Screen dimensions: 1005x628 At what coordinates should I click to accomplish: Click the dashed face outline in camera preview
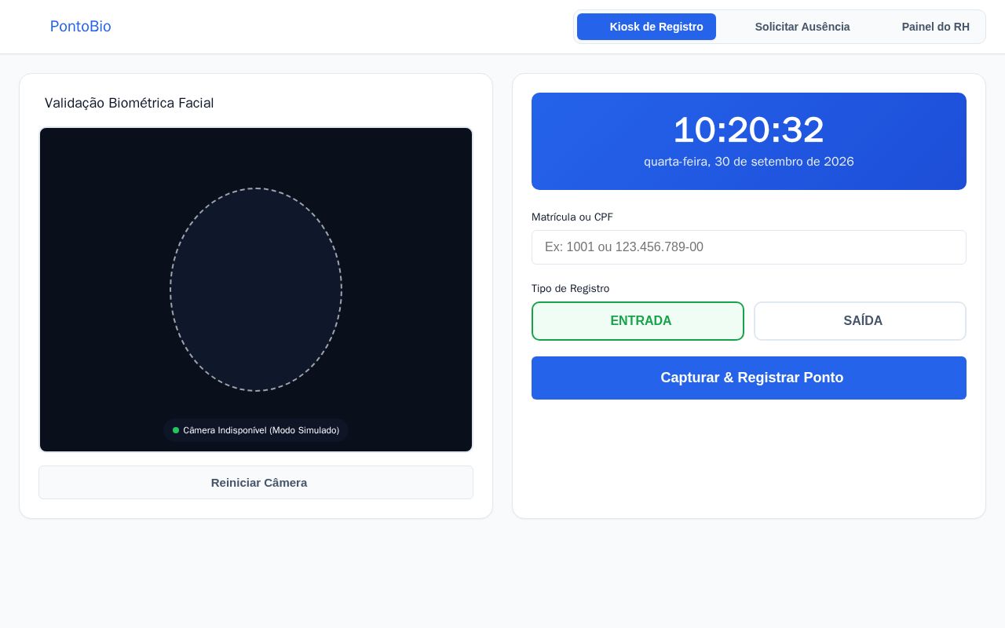pos(256,290)
